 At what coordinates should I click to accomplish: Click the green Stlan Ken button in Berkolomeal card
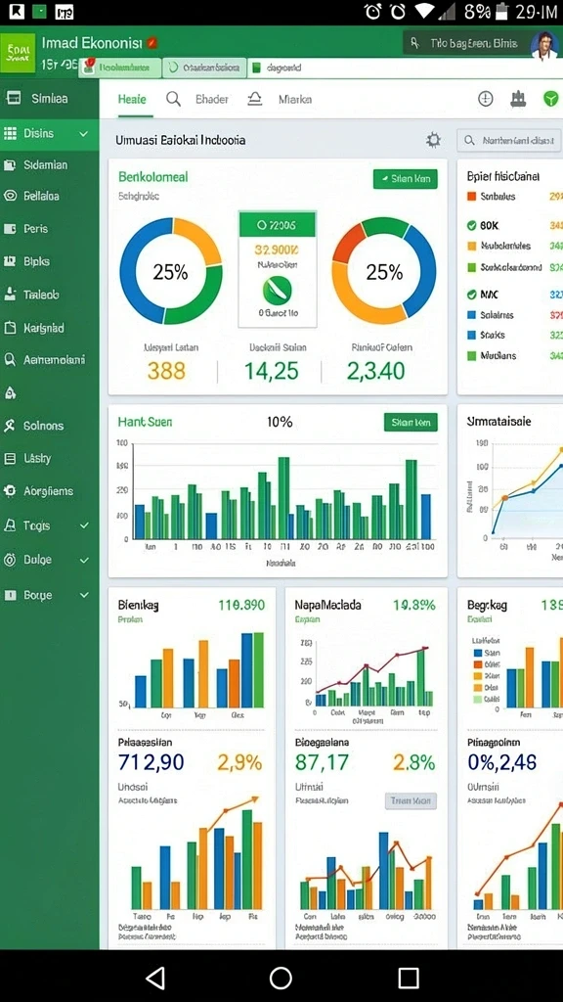(406, 180)
